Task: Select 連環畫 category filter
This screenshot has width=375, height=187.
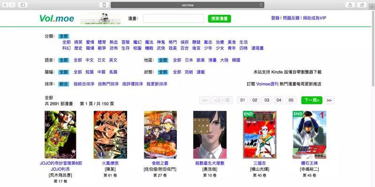Action: pos(257,48)
